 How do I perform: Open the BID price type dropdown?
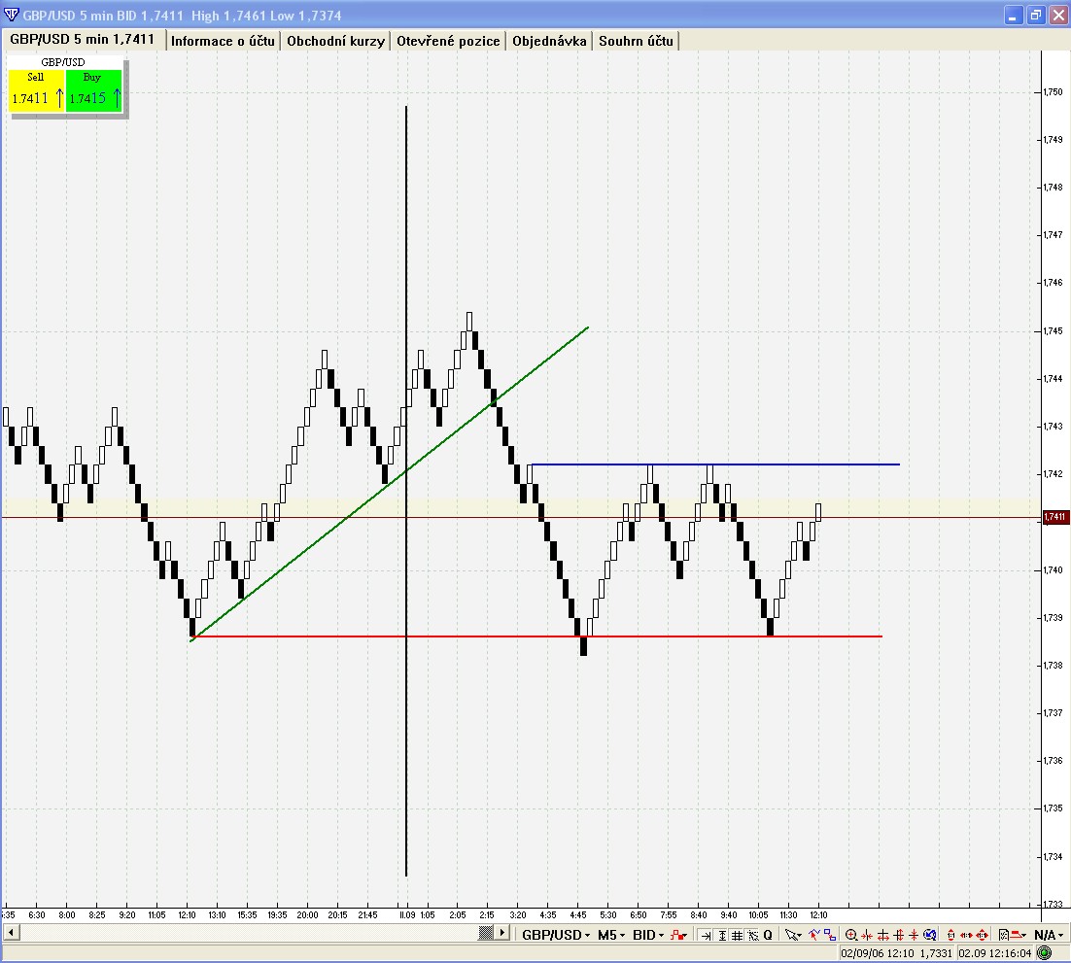(x=648, y=935)
